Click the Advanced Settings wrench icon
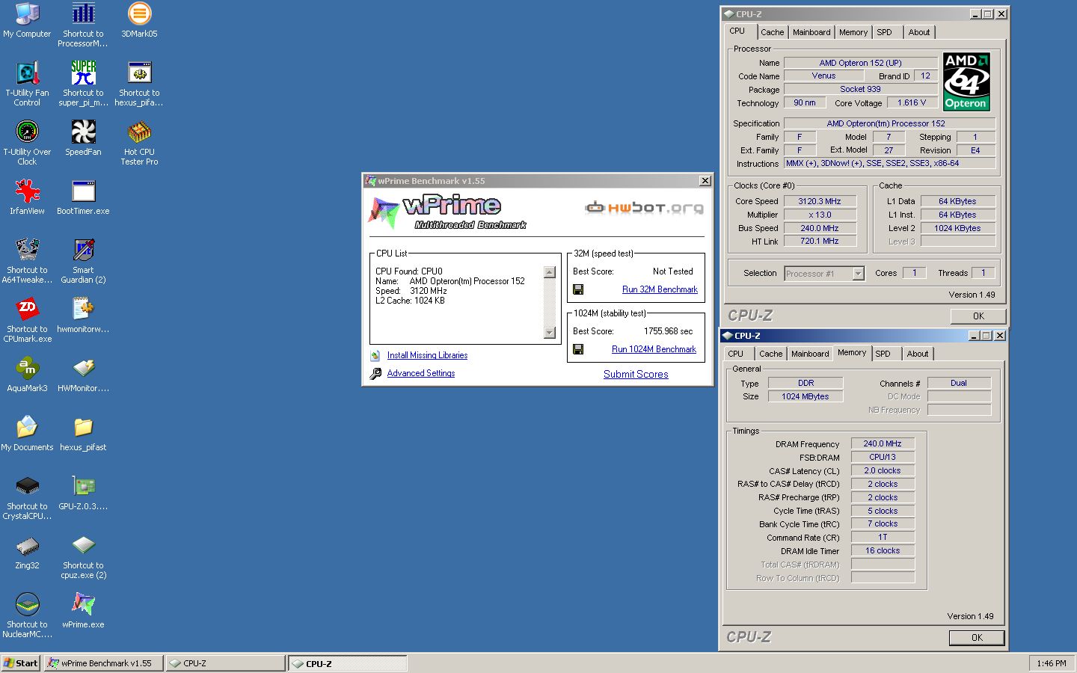 [x=375, y=373]
